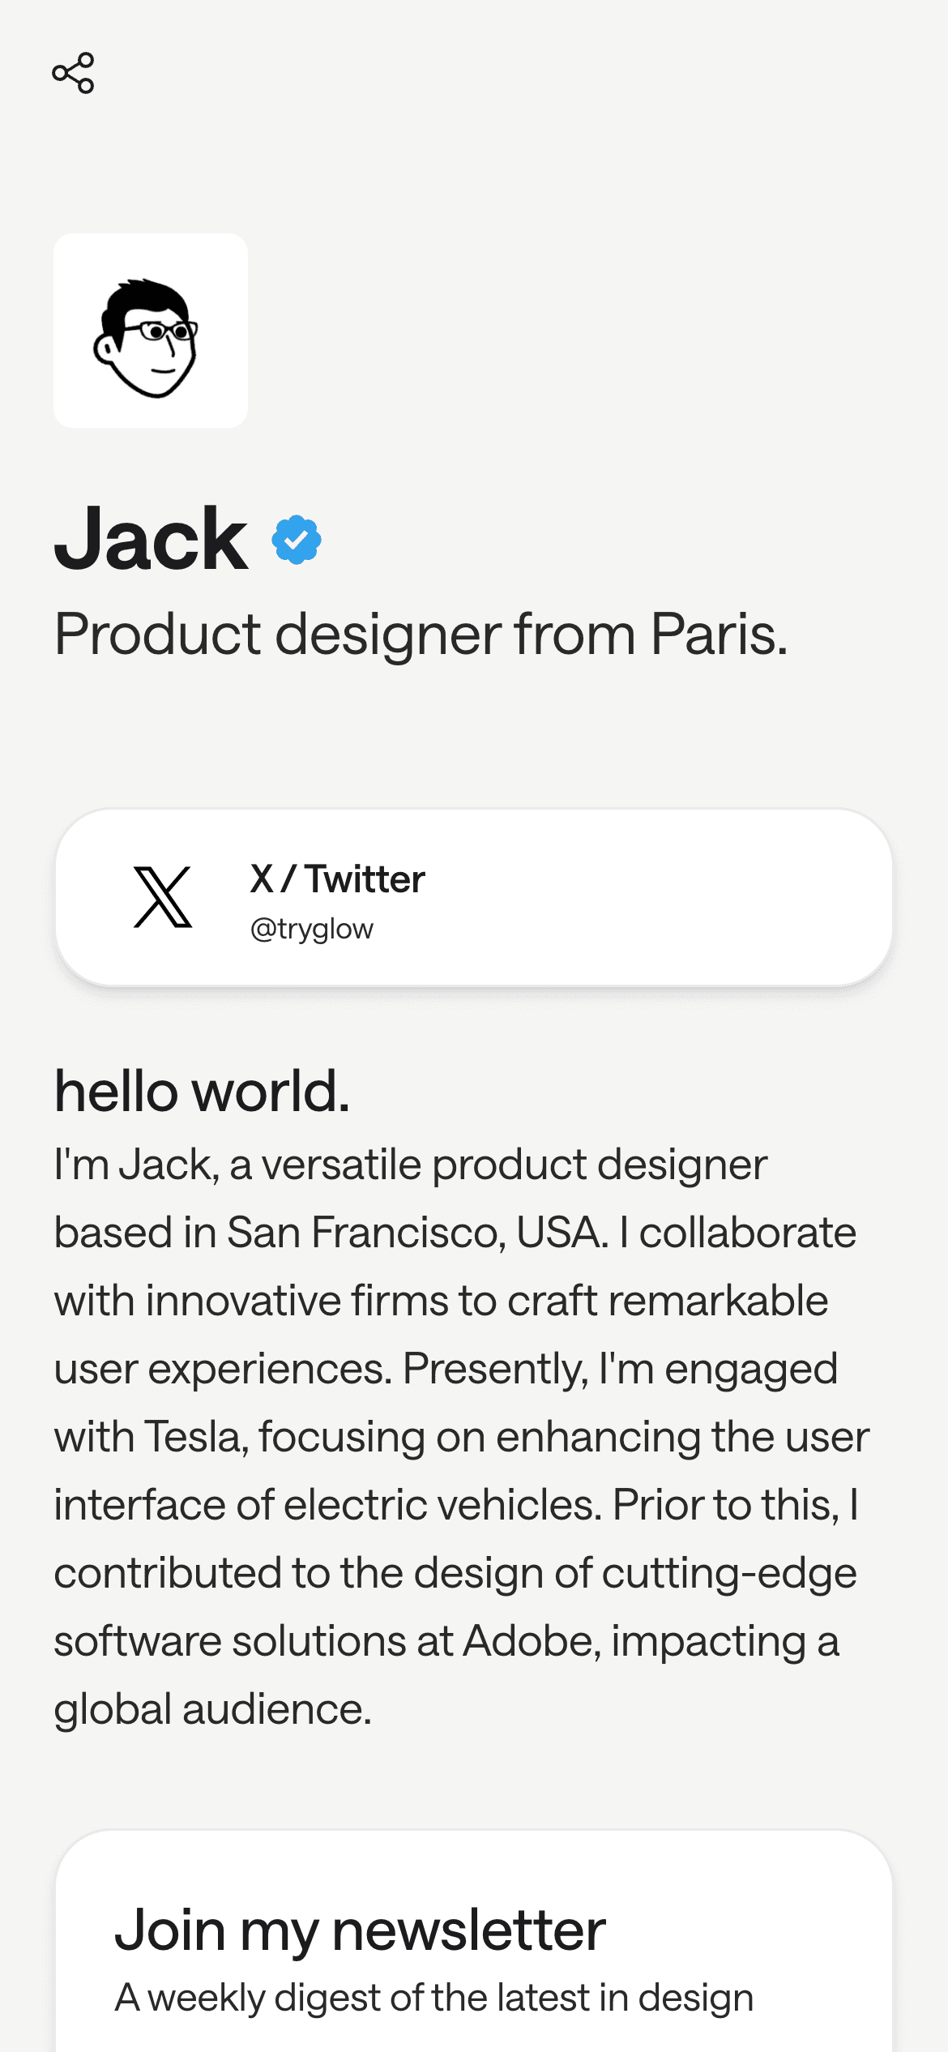Click the share icon at top
This screenshot has width=948, height=2052.
(x=73, y=73)
